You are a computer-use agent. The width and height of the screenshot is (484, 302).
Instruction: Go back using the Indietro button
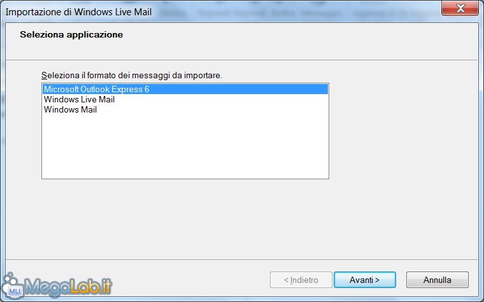pos(301,280)
